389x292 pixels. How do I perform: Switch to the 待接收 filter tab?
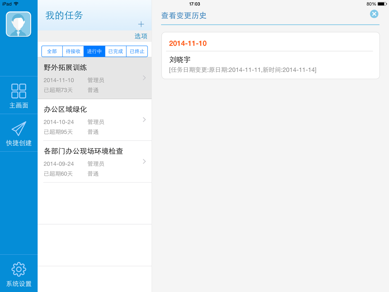[x=73, y=51]
